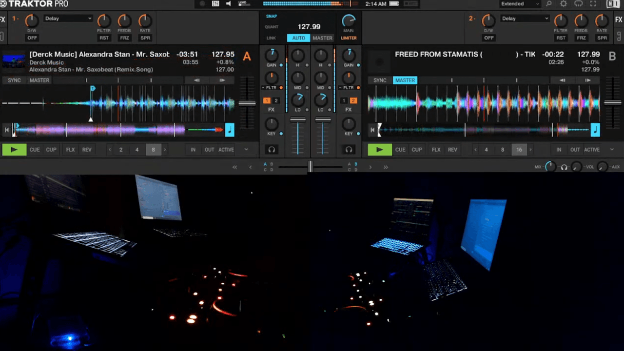The image size is (624, 351).
Task: Toggle FX unit 1 OFF button
Action: pos(32,38)
